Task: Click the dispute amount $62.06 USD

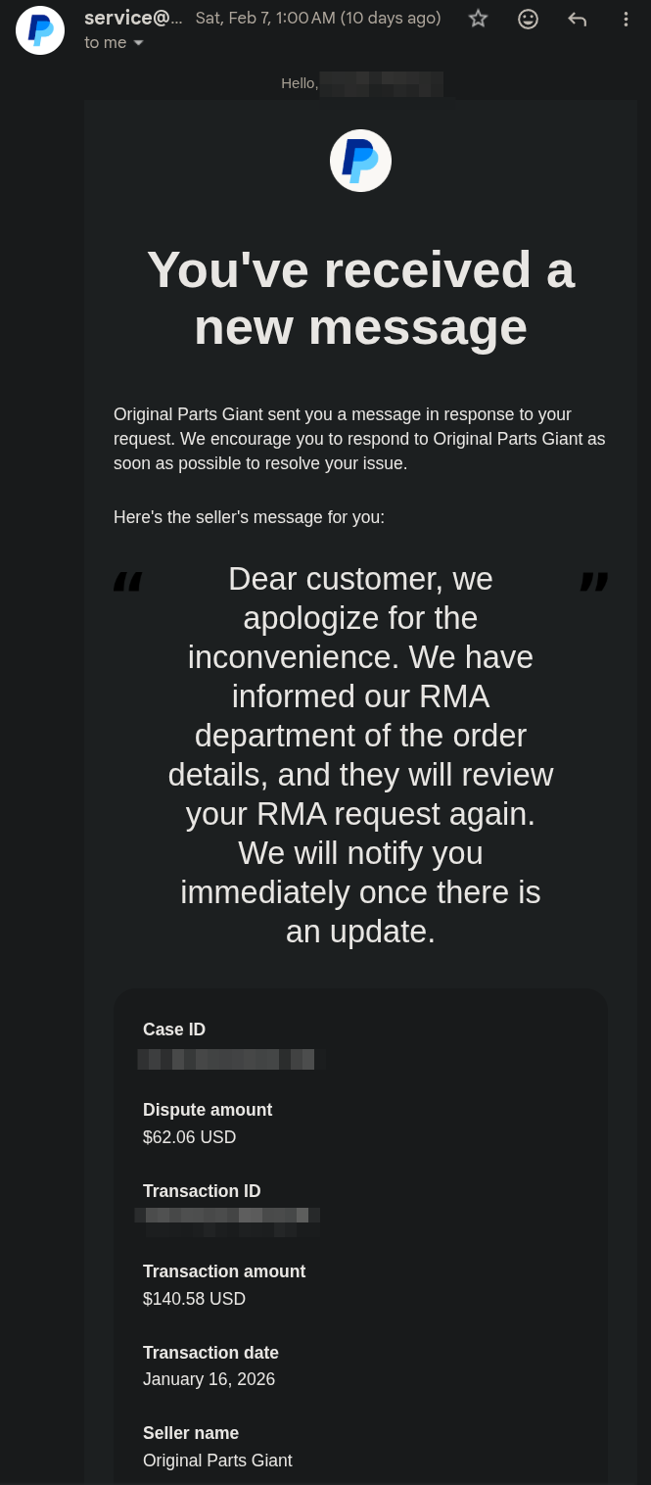Action: [x=189, y=1137]
